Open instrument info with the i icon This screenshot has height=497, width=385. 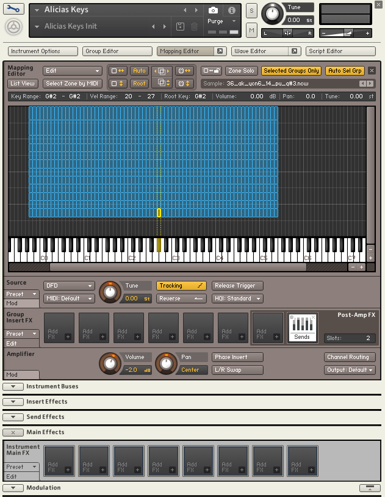(231, 10)
